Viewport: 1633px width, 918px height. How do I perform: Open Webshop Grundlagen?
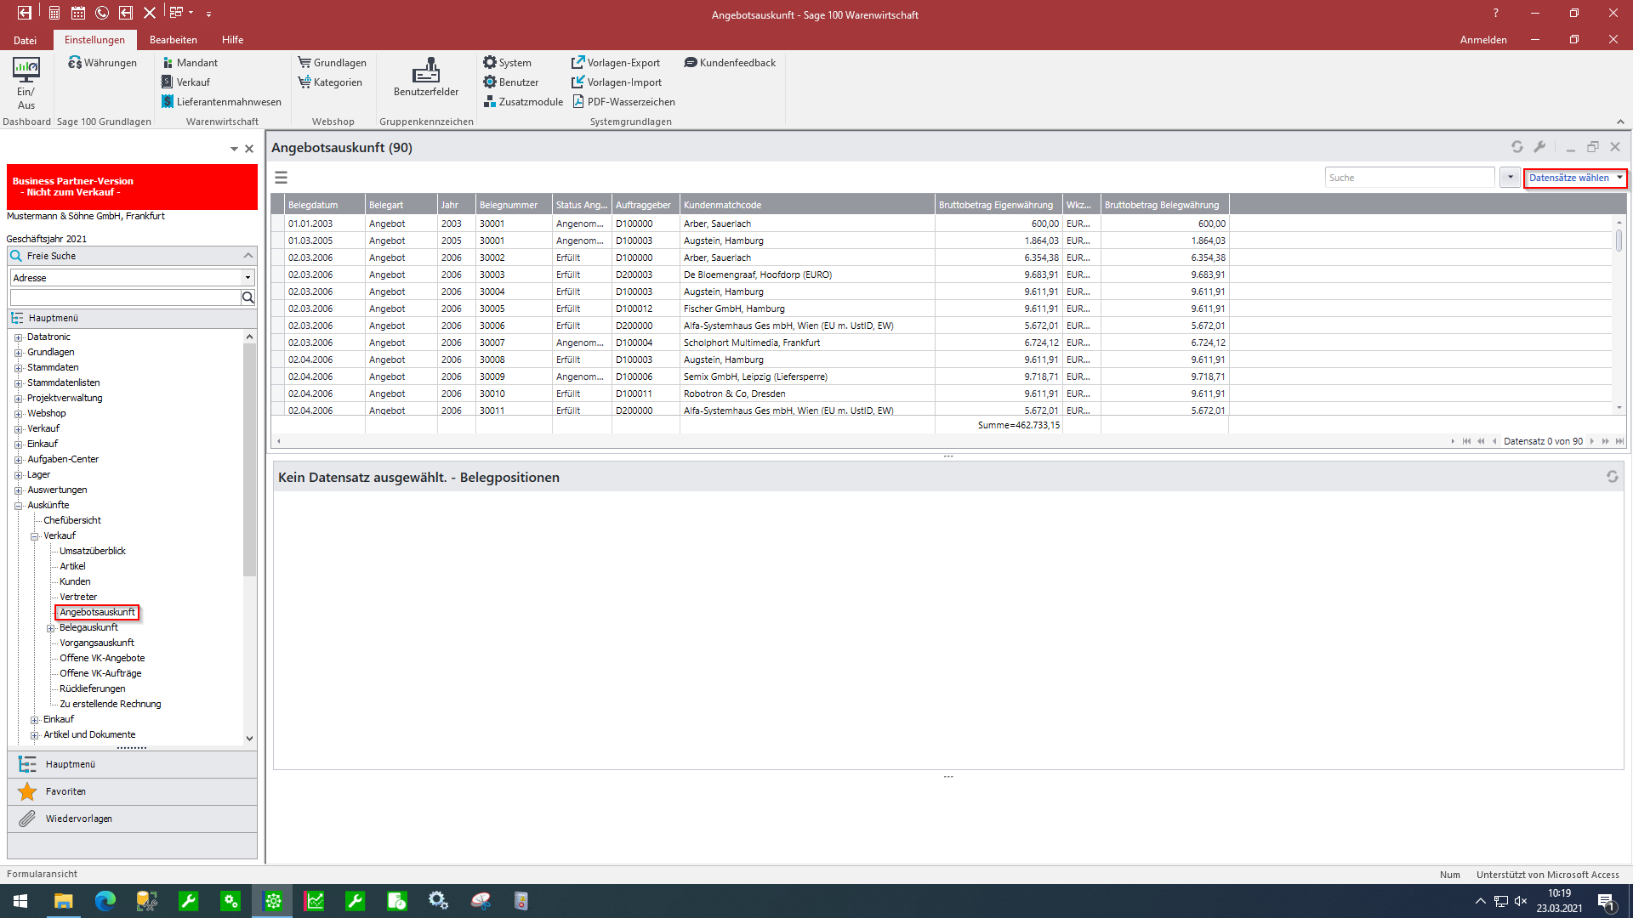point(333,63)
